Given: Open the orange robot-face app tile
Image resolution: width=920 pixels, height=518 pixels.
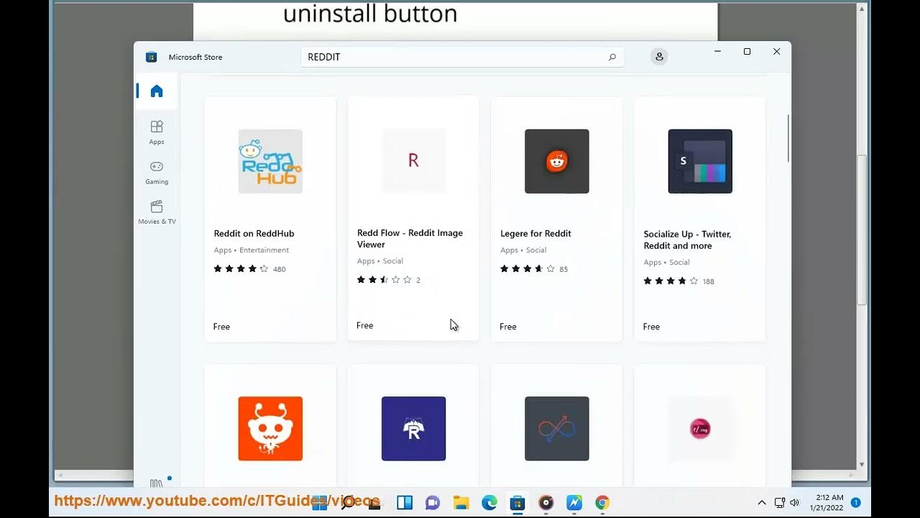Looking at the screenshot, I should (270, 429).
